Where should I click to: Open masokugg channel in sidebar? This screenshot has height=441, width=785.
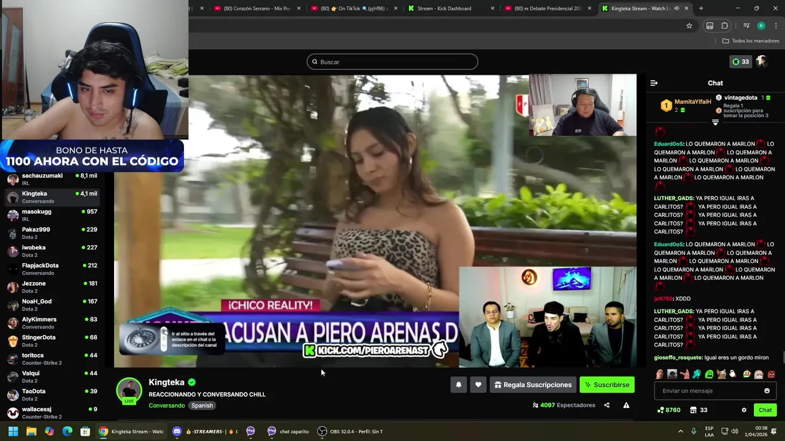(x=52, y=215)
